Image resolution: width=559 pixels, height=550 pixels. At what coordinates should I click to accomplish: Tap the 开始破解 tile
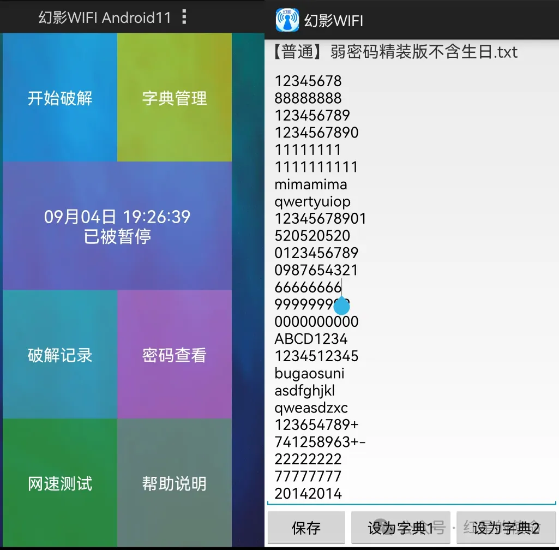60,97
